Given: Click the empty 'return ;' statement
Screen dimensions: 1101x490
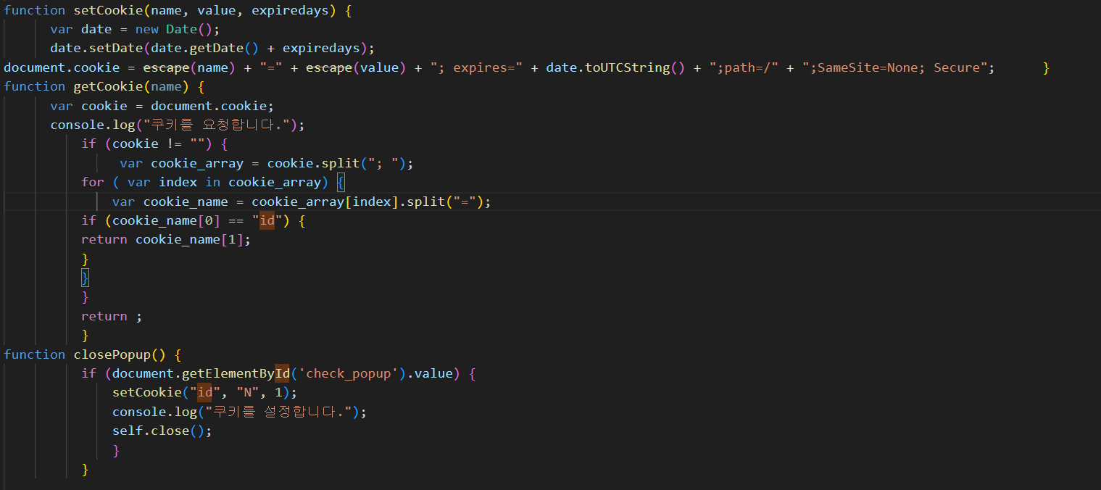Looking at the screenshot, I should [x=112, y=316].
